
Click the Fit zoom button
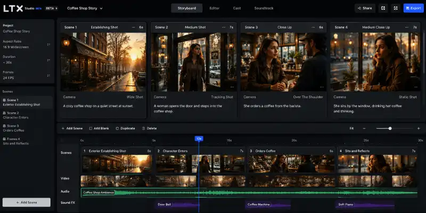351,128
